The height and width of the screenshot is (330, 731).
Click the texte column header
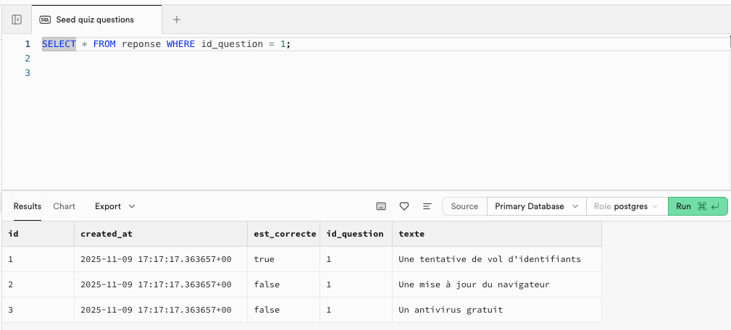point(412,234)
